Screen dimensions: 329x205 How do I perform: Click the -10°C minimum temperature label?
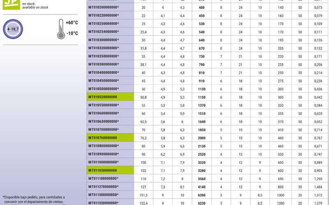pyautogui.click(x=72, y=33)
